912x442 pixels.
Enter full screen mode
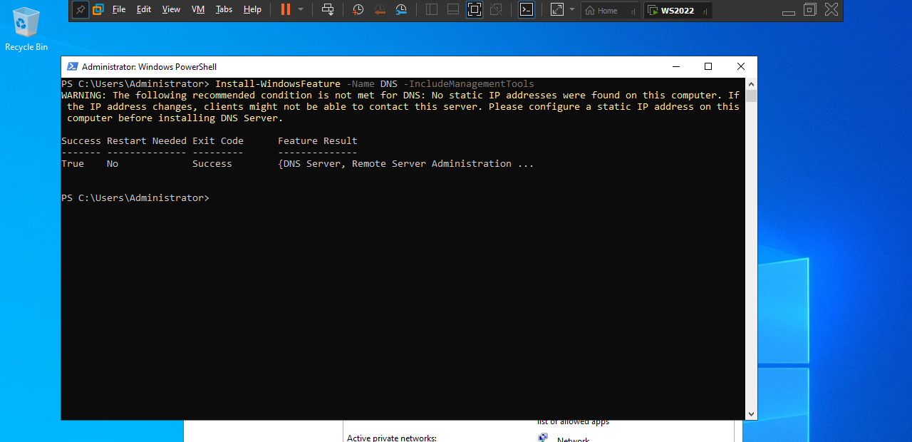[x=475, y=10]
